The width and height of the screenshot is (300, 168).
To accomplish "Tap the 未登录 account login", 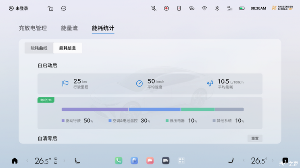I will 19,8.
